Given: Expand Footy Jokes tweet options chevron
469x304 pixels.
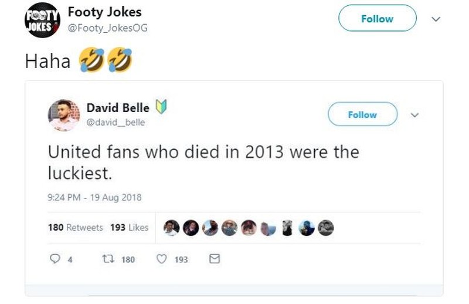Looking at the screenshot, I should pos(435,19).
